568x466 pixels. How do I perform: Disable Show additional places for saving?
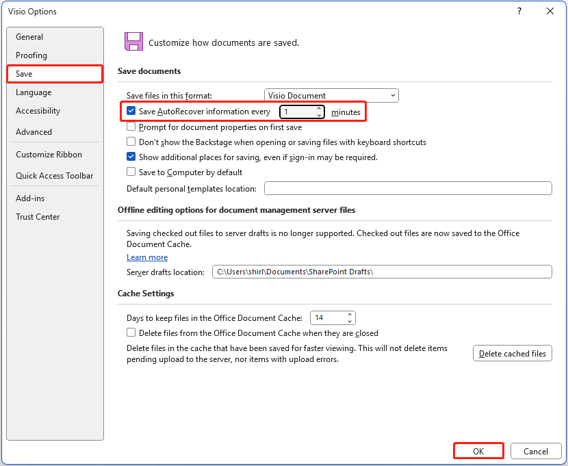coord(131,157)
